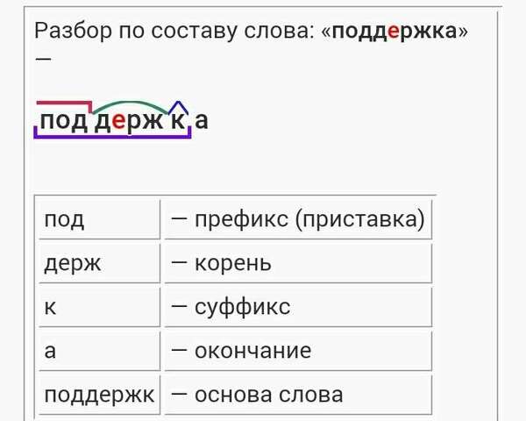
Task: Click the heading text «Разбор по составу слова»
Action: pyautogui.click(x=174, y=32)
